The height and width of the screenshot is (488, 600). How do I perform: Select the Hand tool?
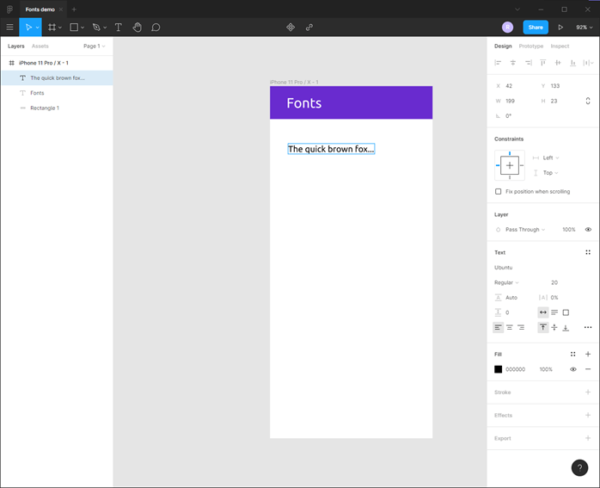click(137, 28)
